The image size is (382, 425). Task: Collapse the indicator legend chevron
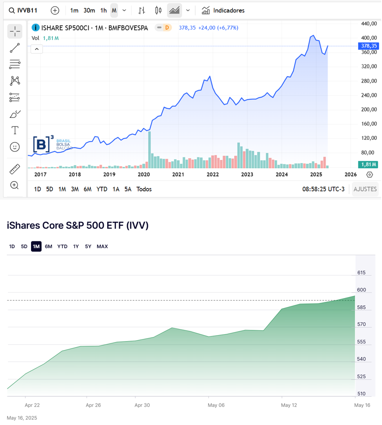pos(37,49)
